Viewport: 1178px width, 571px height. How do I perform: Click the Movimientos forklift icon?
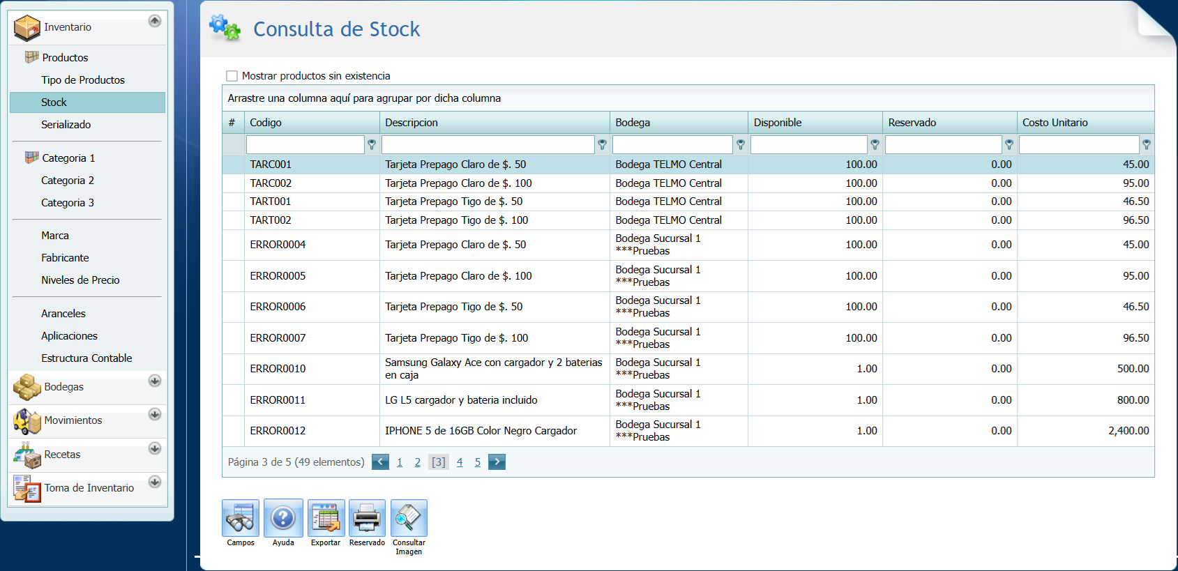pos(27,421)
